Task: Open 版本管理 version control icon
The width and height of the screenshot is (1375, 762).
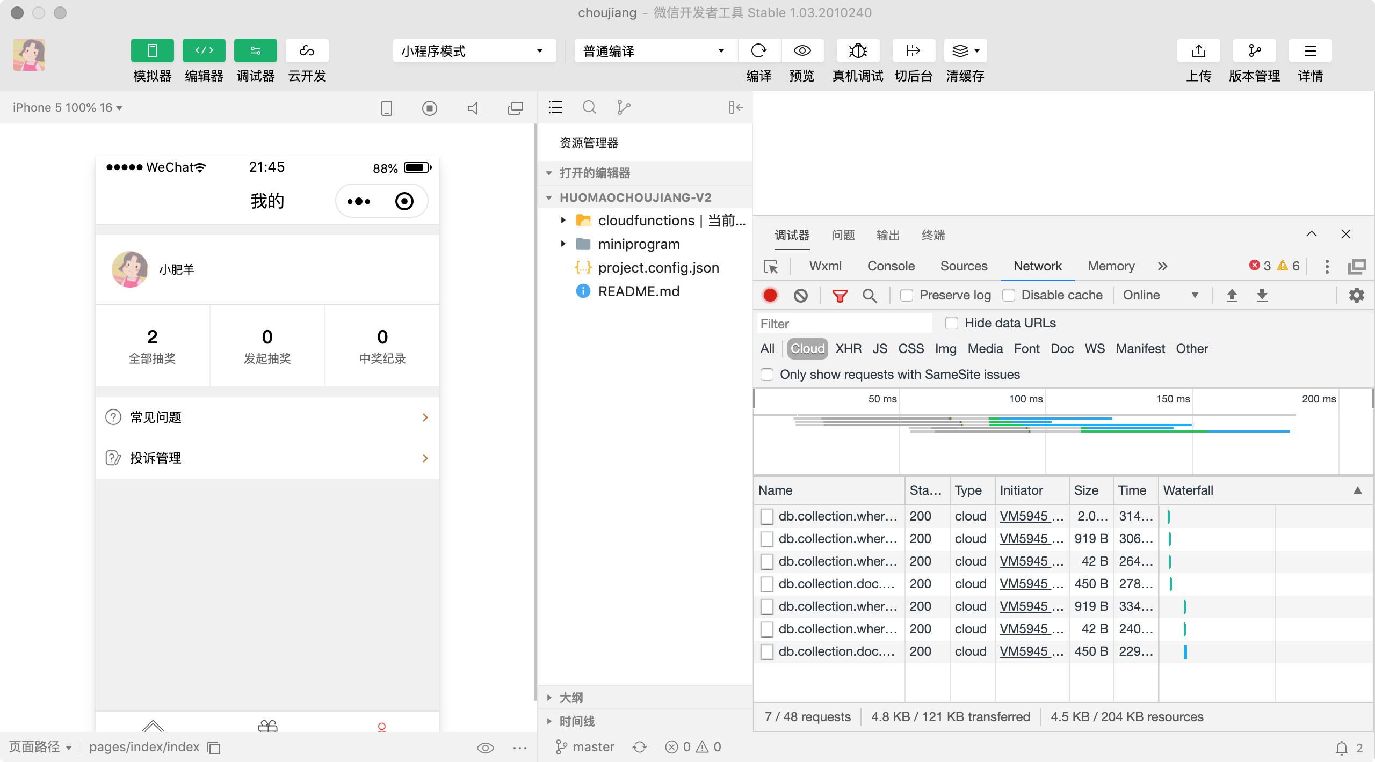Action: [x=1254, y=50]
